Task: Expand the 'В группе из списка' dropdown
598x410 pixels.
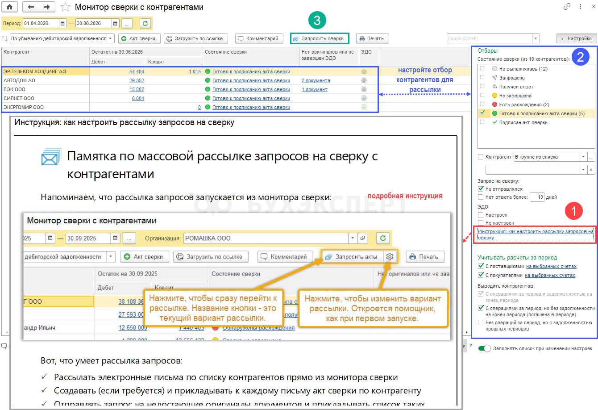Action: (583, 157)
